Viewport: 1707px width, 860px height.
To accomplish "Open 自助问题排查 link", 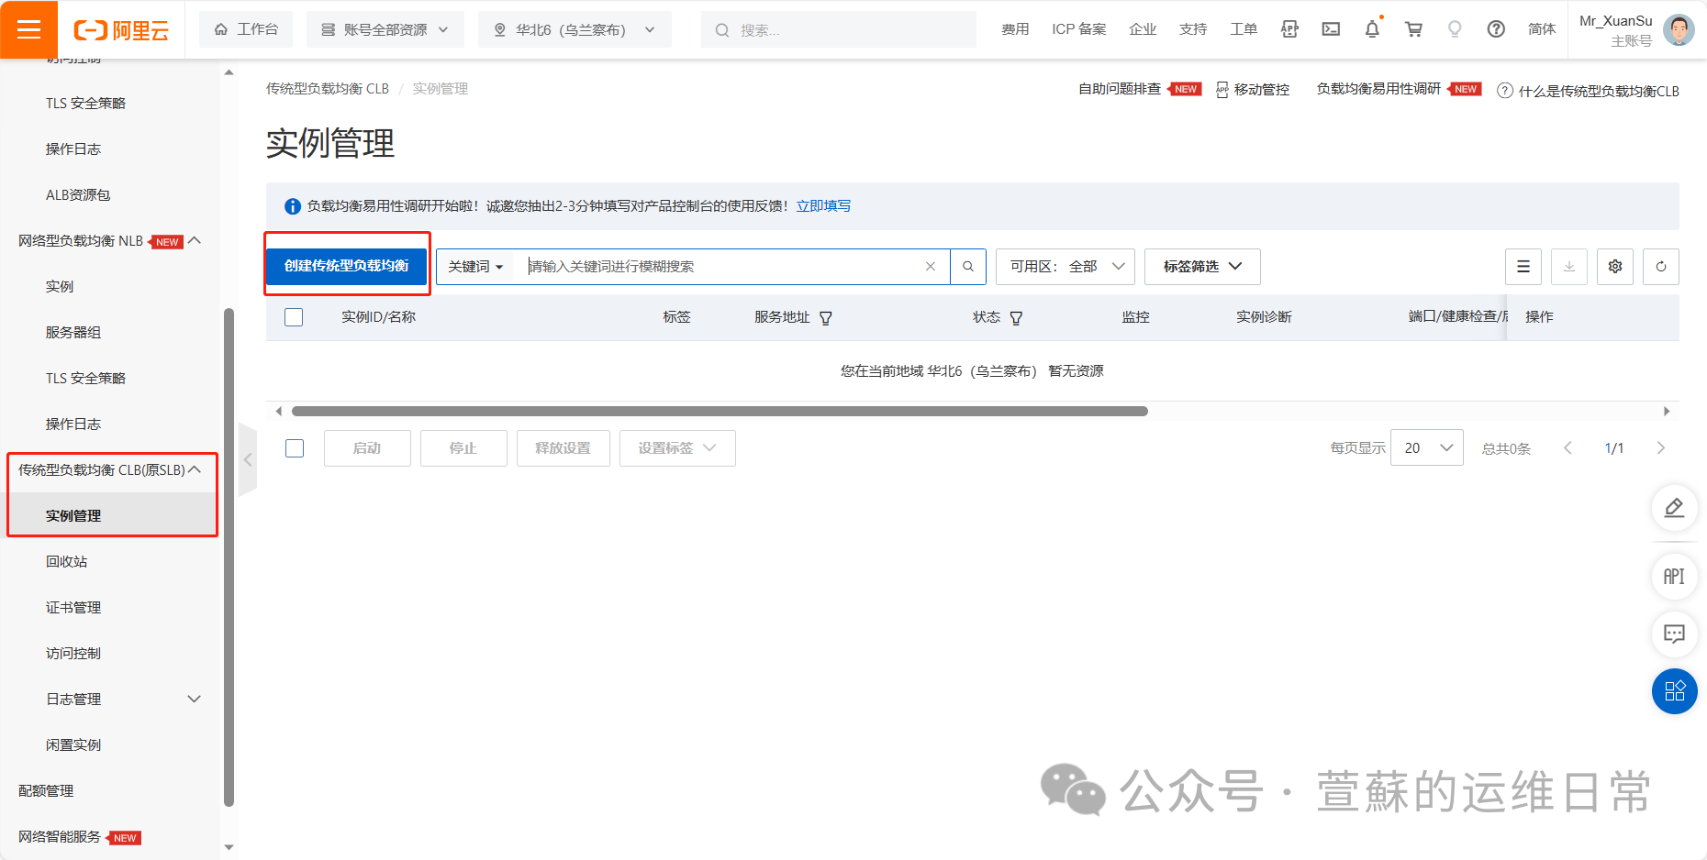I will 1120,89.
